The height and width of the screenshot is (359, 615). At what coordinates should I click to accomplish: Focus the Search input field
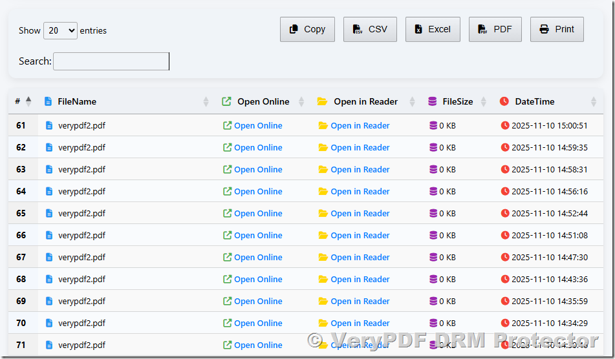coord(111,61)
